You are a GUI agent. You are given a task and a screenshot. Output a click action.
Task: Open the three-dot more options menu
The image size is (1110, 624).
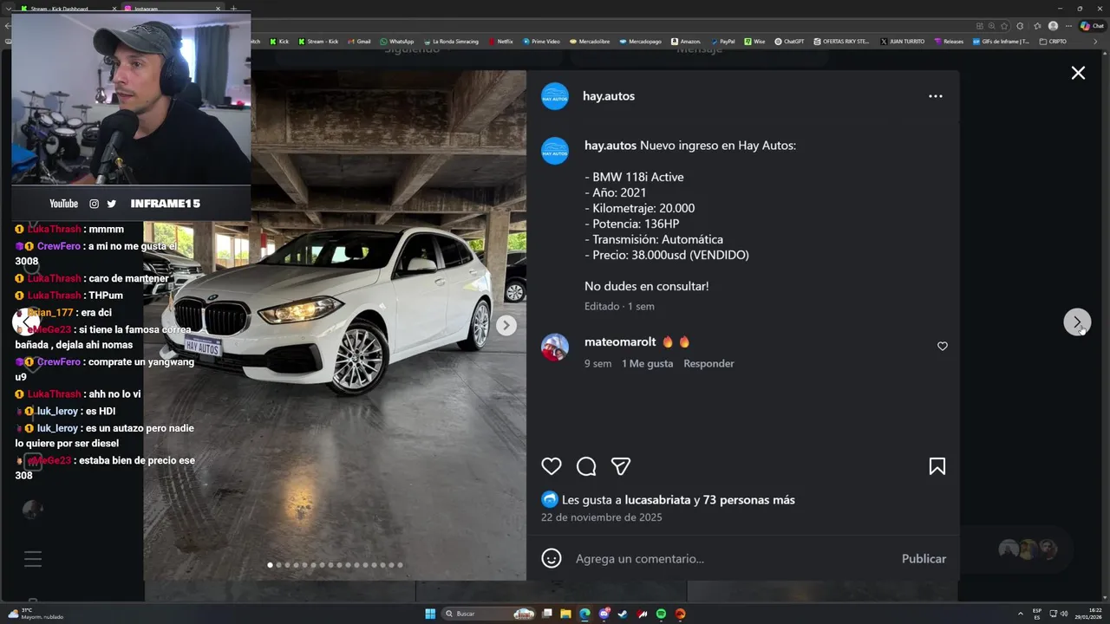(x=935, y=96)
